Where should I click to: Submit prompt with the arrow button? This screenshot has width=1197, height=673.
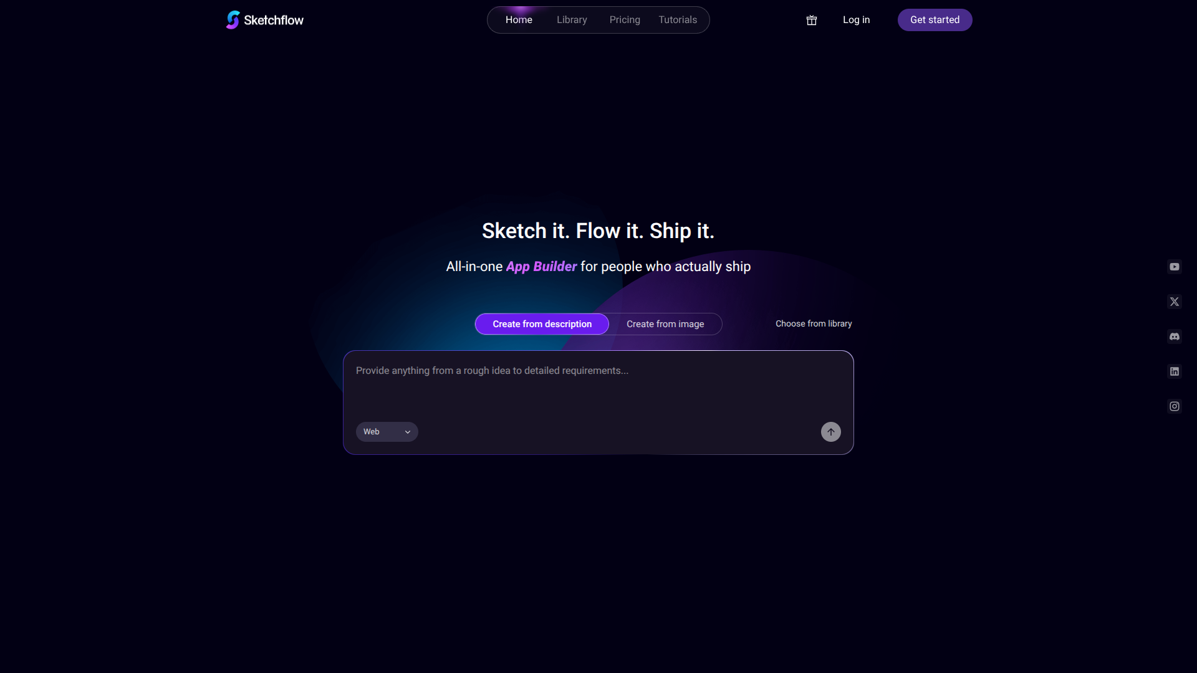point(830,431)
